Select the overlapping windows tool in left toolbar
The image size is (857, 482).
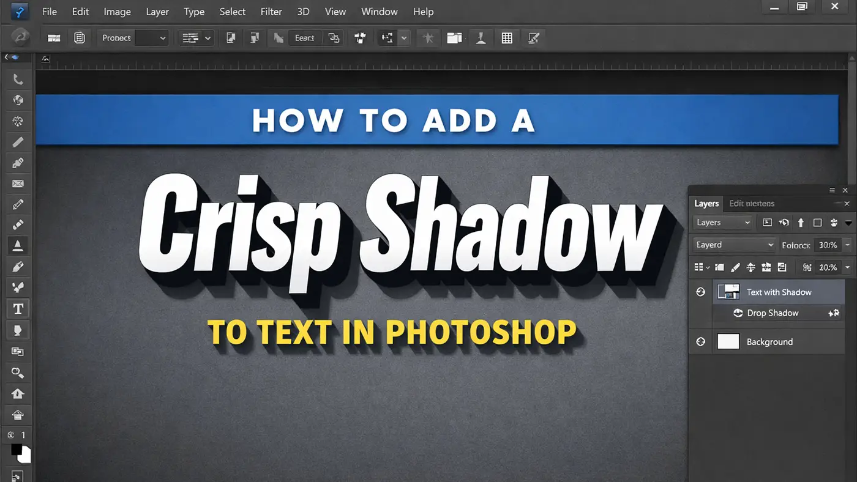(x=18, y=351)
